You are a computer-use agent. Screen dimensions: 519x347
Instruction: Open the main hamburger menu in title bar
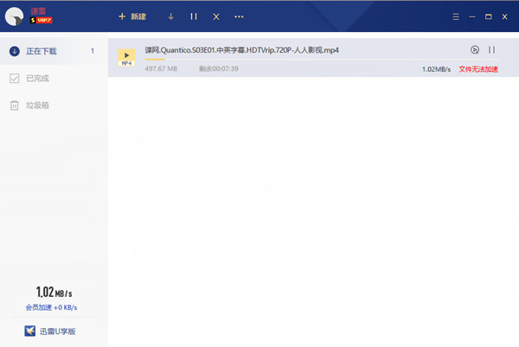point(456,16)
